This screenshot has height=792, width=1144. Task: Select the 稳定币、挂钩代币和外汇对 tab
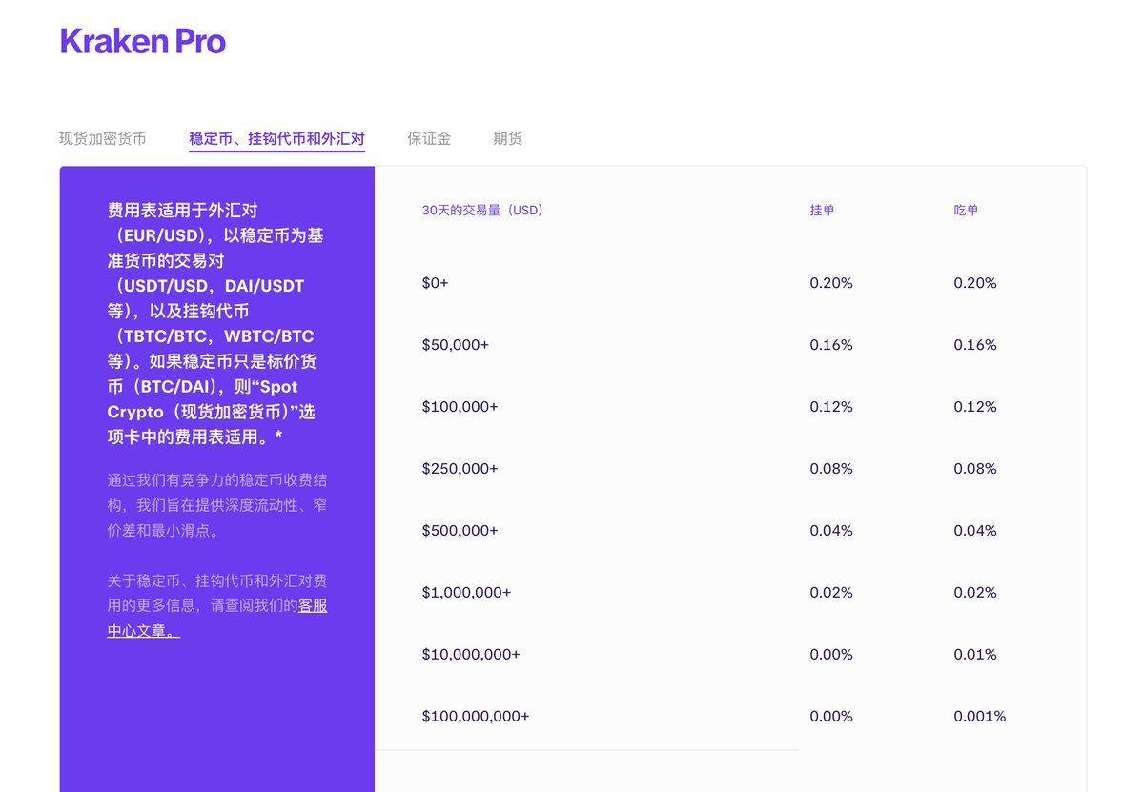click(x=277, y=138)
